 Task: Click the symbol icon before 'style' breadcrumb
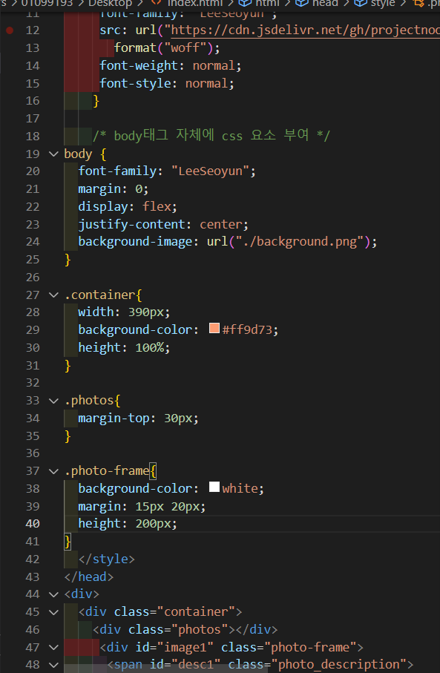pos(360,2)
